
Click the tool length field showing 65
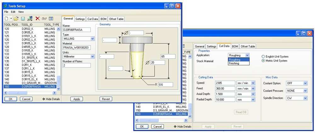click(x=168, y=56)
